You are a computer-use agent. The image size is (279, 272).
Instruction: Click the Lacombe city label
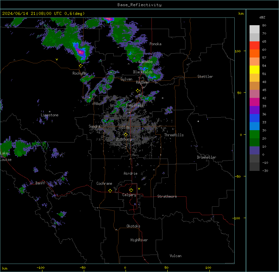tap(146, 62)
